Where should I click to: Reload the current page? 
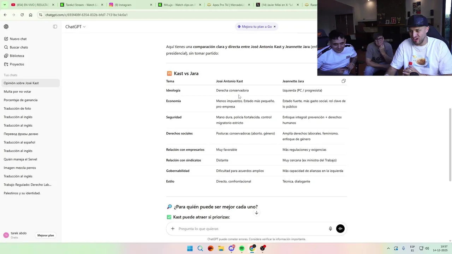[22, 15]
